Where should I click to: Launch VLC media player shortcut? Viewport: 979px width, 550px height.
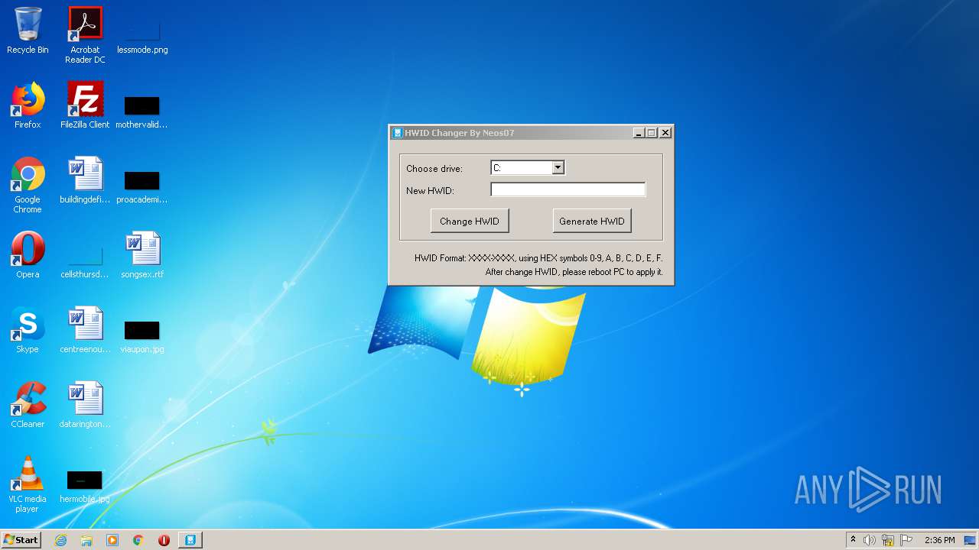pos(28,484)
